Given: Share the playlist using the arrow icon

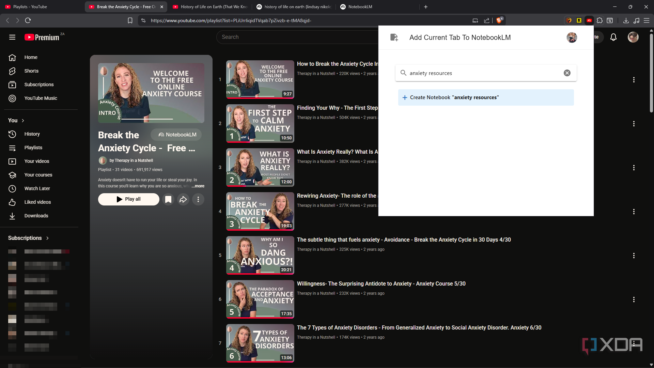Looking at the screenshot, I should pos(183,199).
